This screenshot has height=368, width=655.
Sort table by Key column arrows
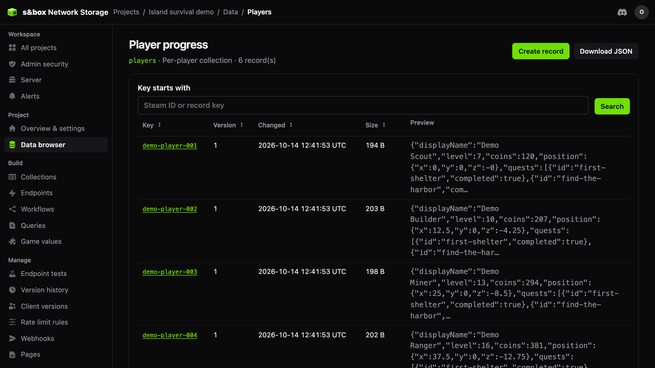pos(159,125)
